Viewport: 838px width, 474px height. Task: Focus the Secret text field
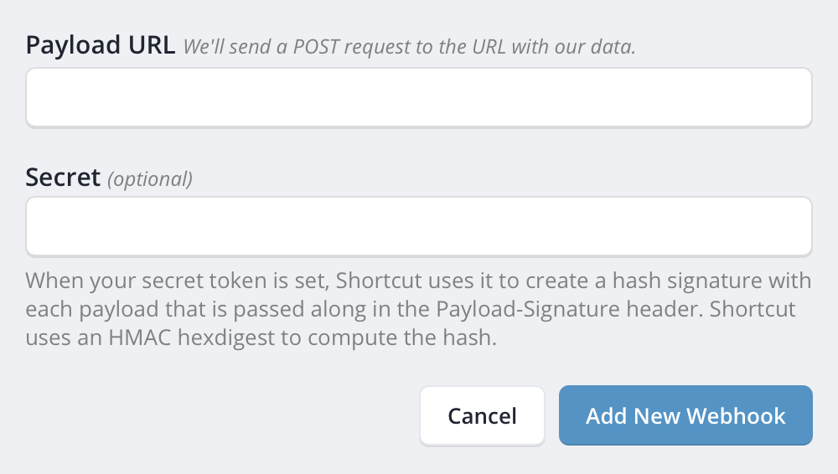419,226
